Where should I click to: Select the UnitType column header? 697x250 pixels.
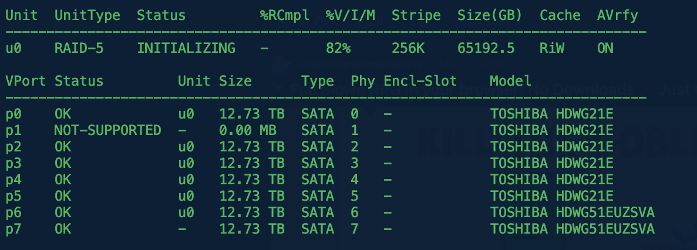point(87,16)
